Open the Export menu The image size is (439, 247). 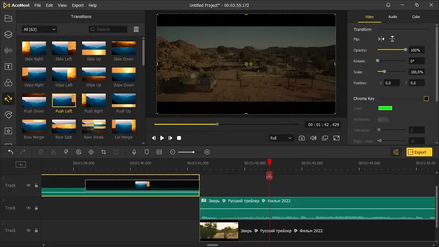pos(77,5)
